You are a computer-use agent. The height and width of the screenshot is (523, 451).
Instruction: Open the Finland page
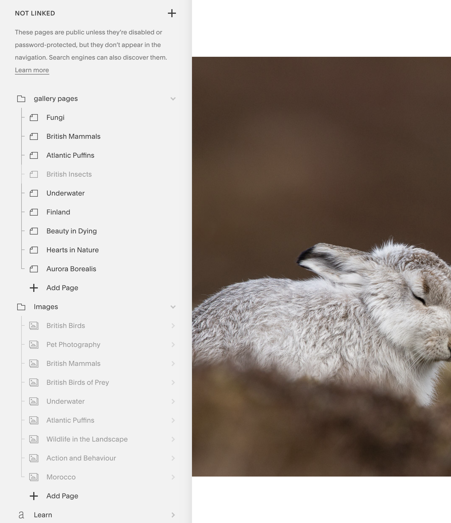[58, 212]
